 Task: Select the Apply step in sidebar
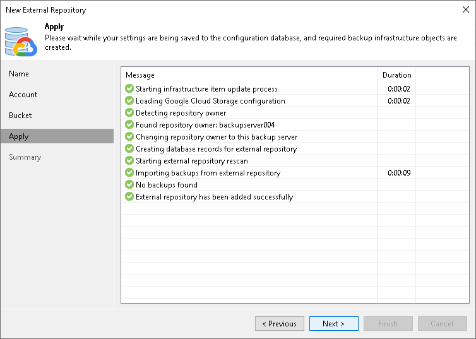pos(57,136)
